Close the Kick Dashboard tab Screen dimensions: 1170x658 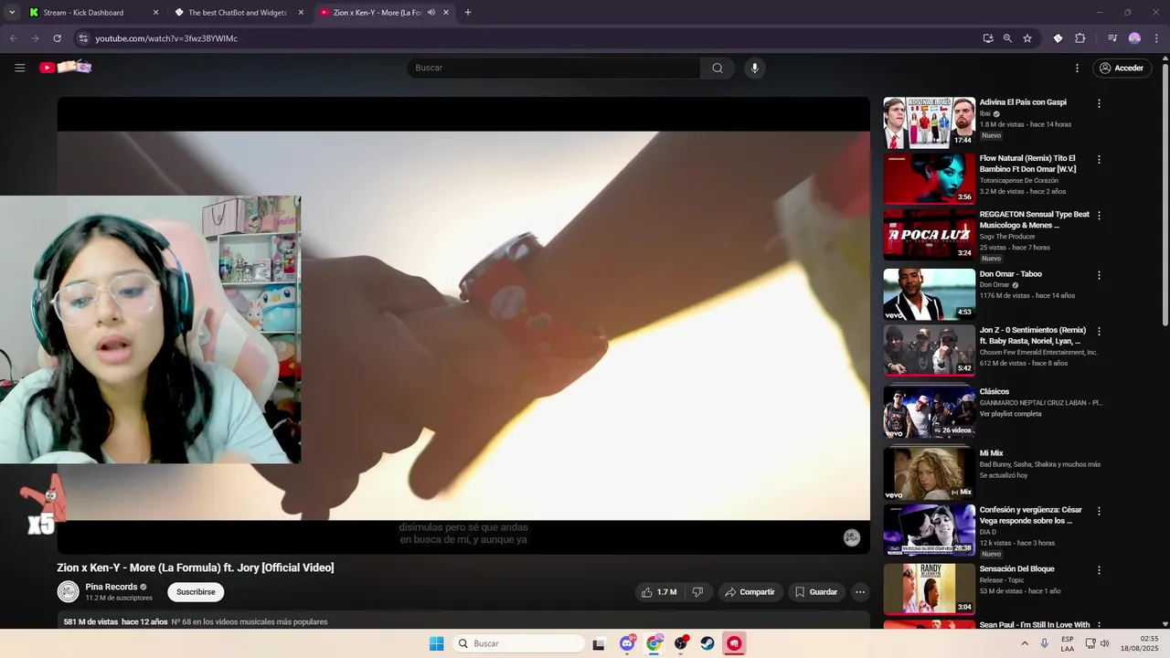(155, 13)
